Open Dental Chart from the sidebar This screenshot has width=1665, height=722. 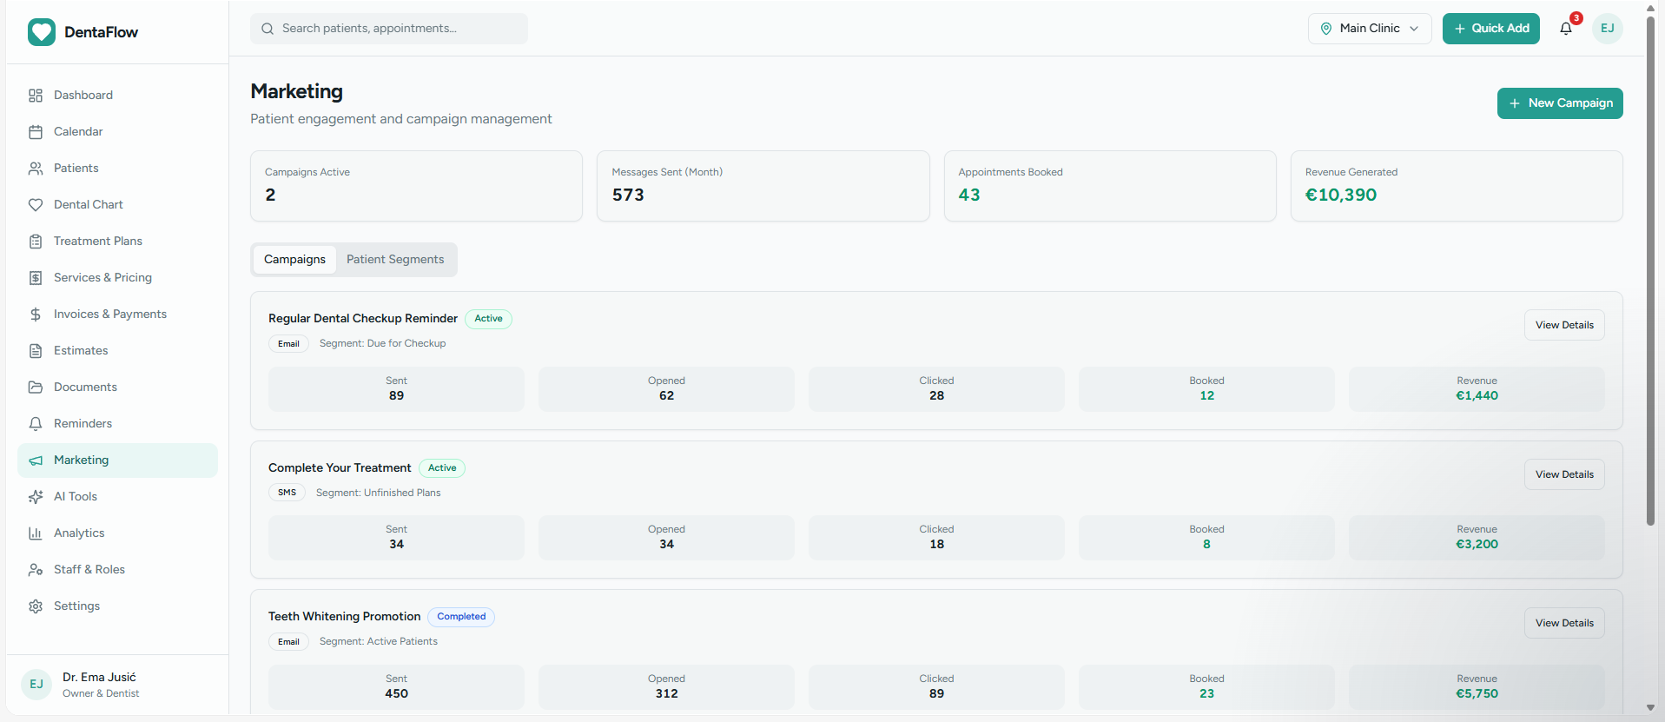point(117,205)
